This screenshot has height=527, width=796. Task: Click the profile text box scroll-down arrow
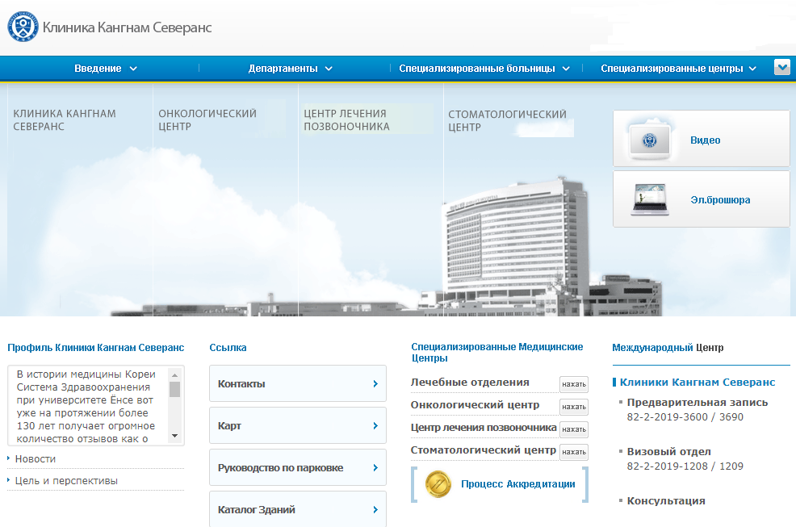(x=174, y=436)
